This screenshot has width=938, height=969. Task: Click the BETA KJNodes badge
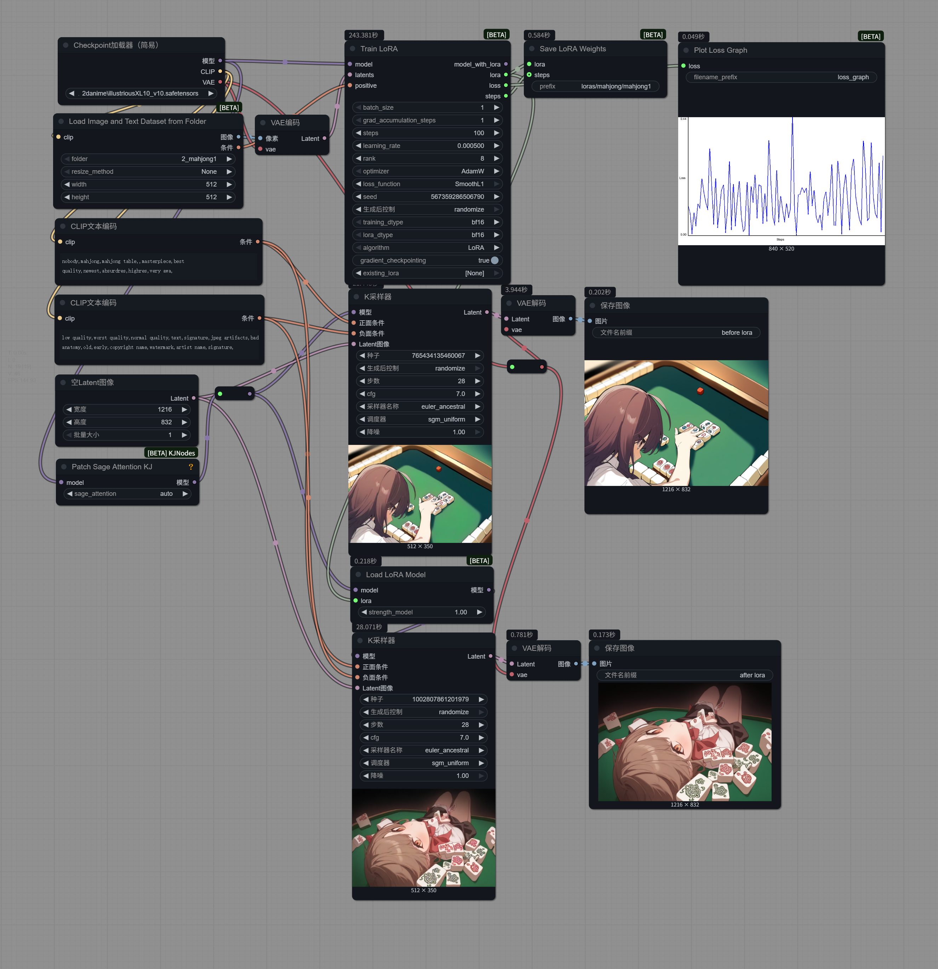click(171, 453)
